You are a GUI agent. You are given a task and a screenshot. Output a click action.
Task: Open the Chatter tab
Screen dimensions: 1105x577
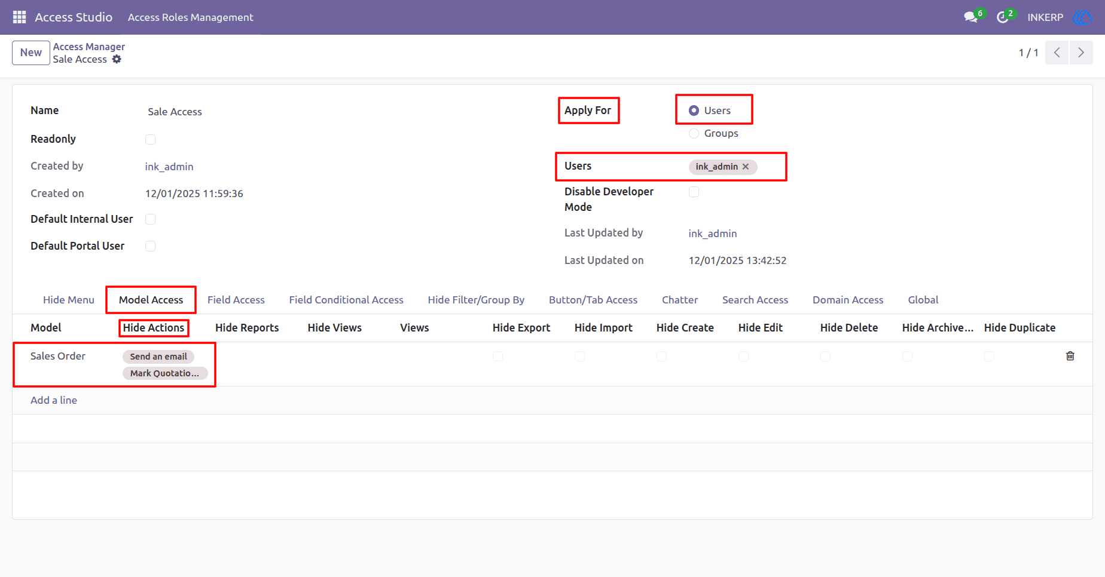click(680, 300)
